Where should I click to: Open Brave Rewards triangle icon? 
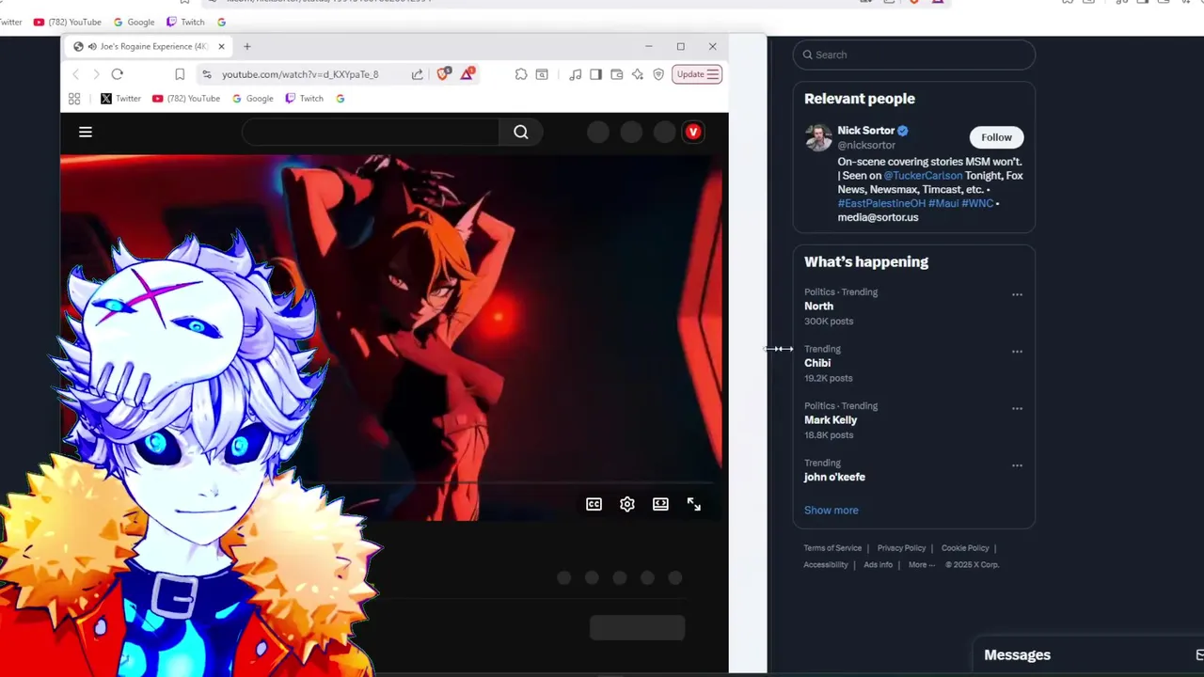[467, 73]
